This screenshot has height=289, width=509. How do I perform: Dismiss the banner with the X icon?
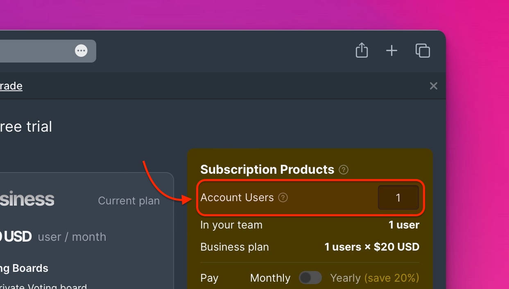coord(434,86)
